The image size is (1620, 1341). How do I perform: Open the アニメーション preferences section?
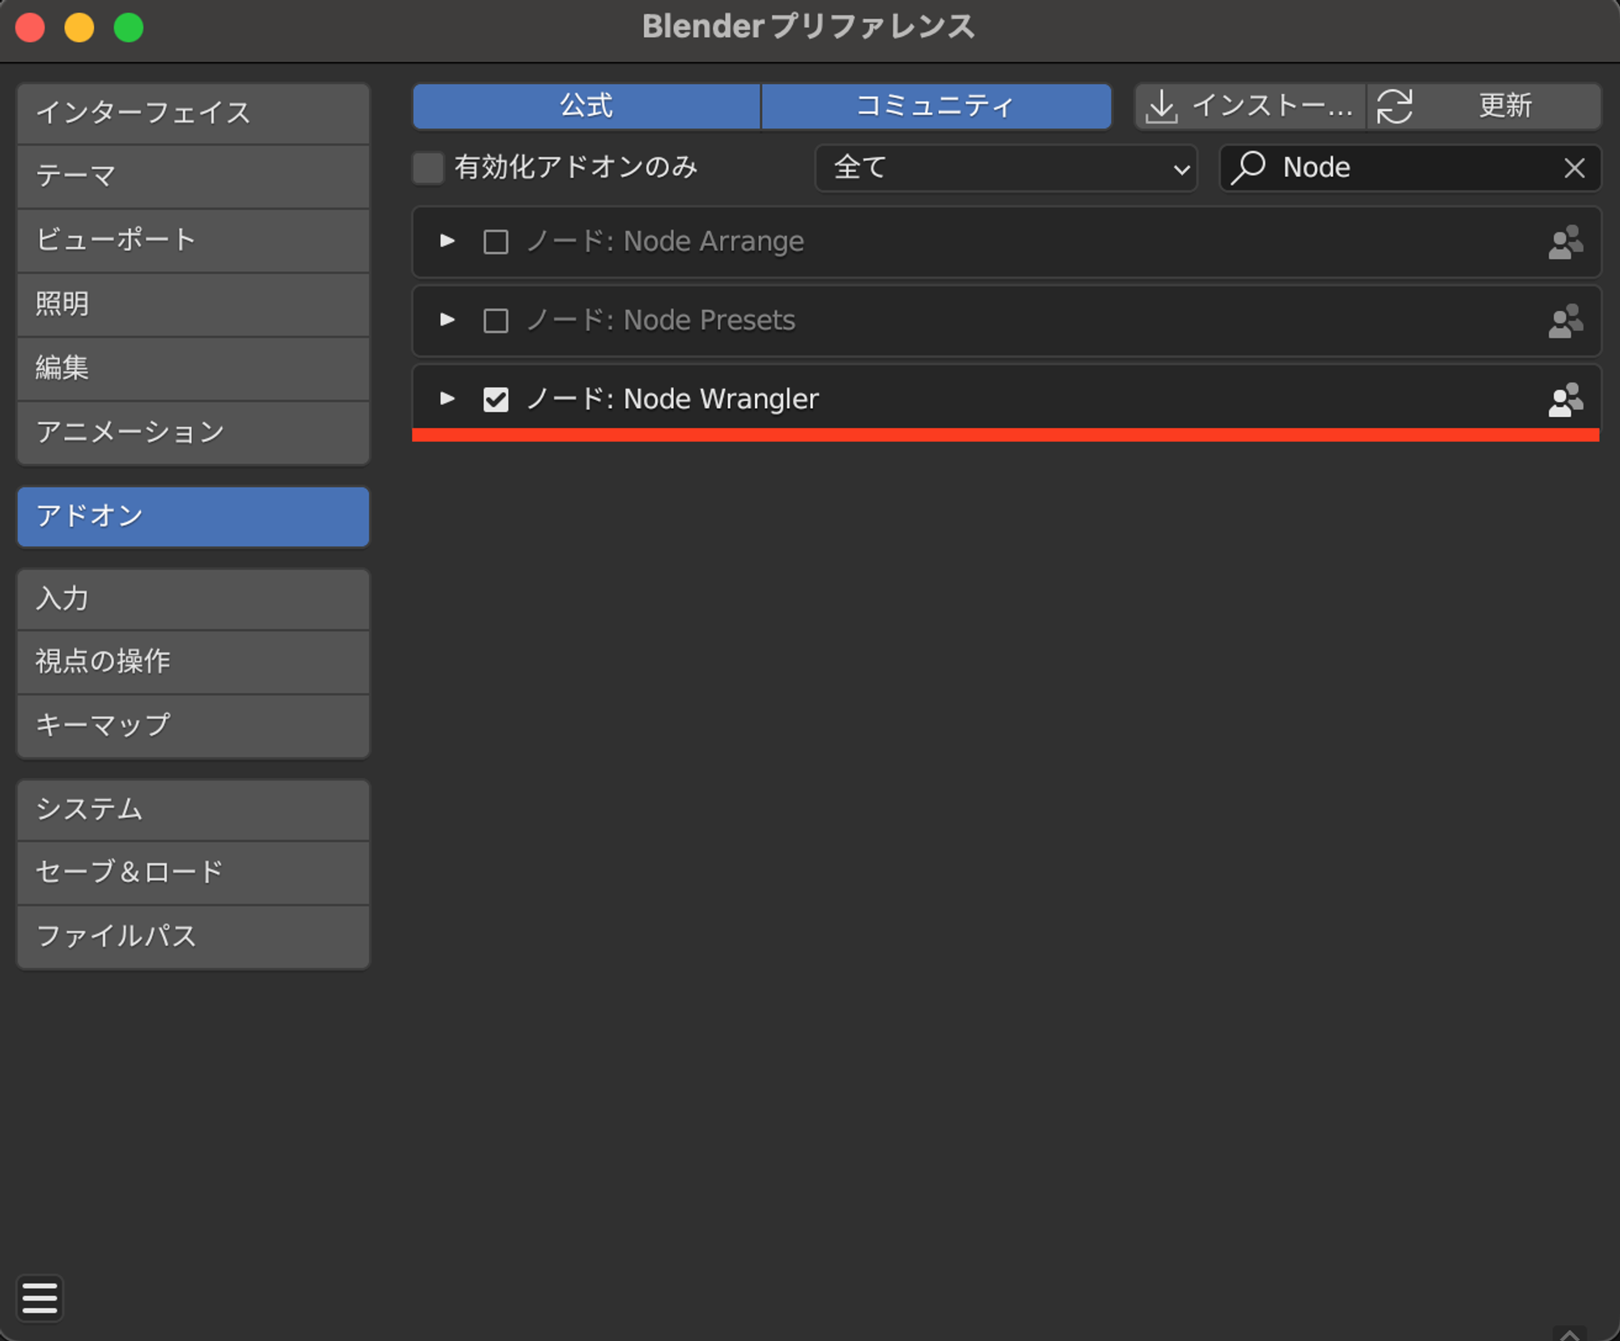click(194, 432)
